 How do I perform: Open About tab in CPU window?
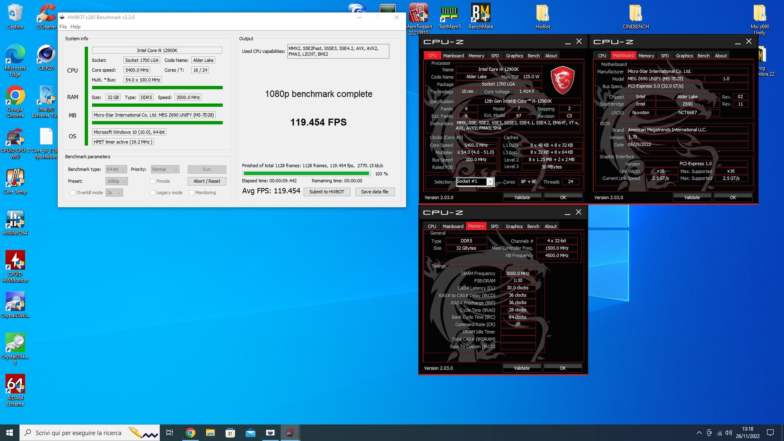tap(551, 56)
